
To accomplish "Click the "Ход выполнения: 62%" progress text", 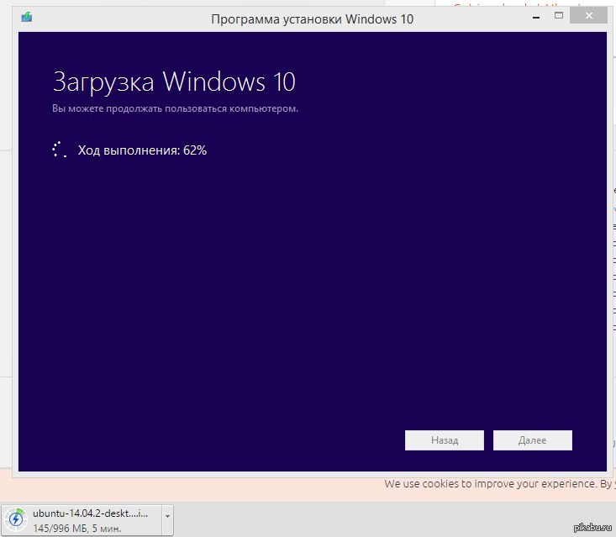I will [142, 150].
